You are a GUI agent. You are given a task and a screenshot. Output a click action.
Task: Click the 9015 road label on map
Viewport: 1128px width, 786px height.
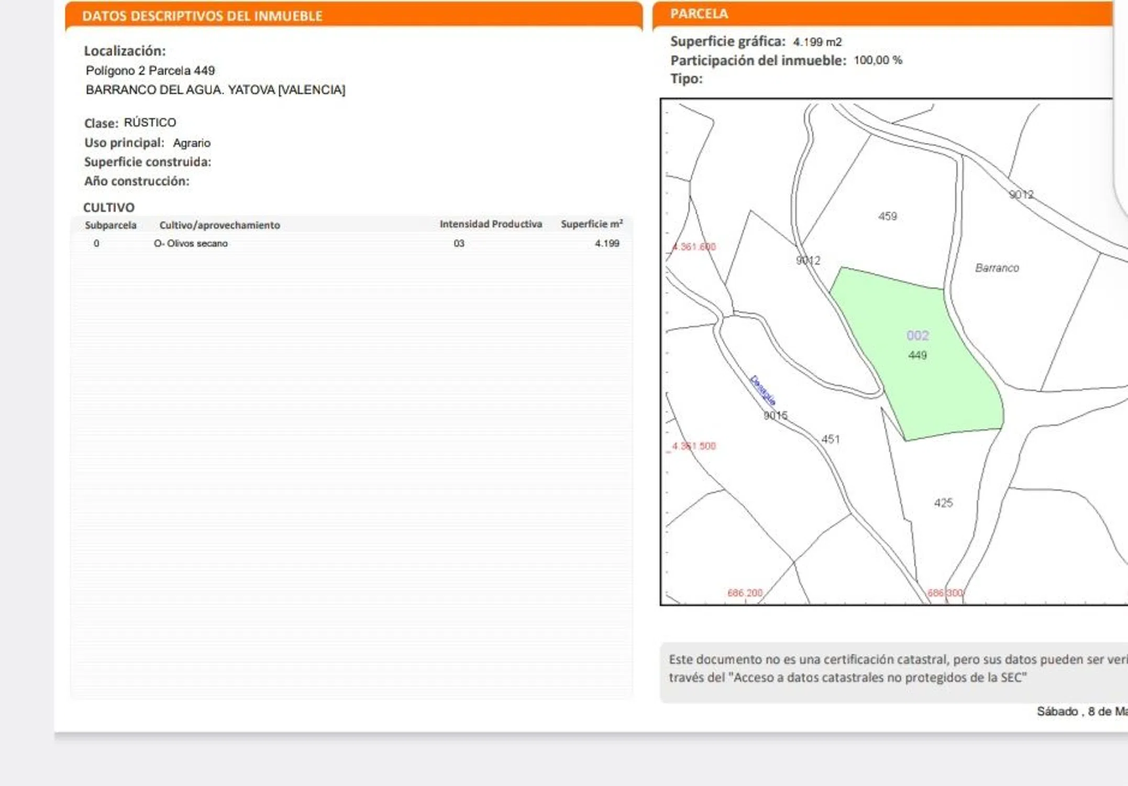click(775, 416)
